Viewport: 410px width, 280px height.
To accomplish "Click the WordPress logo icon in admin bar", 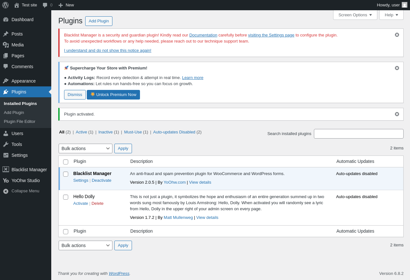I will tap(5, 5).
